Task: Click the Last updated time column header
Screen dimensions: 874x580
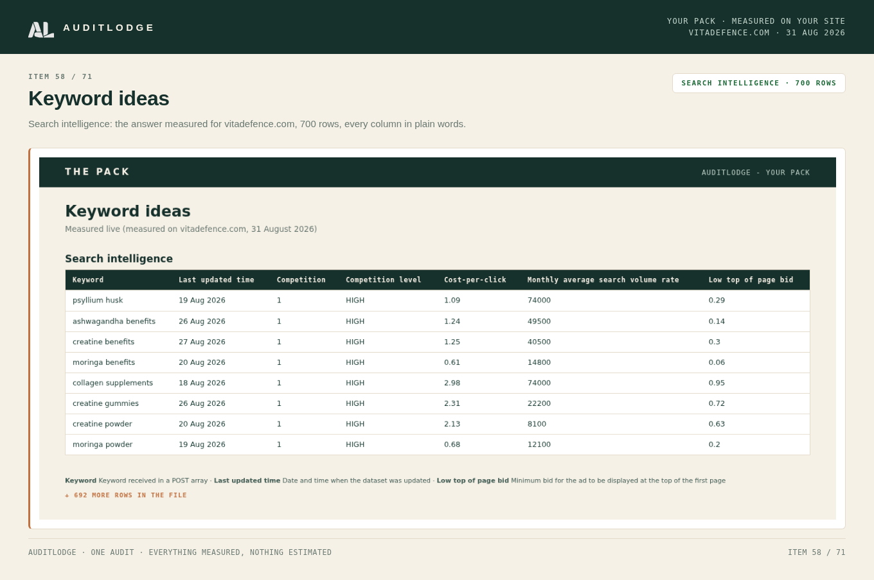Action: pos(217,280)
